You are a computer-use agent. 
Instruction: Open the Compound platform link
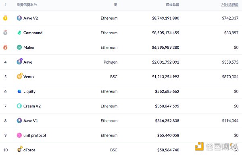click(33, 33)
